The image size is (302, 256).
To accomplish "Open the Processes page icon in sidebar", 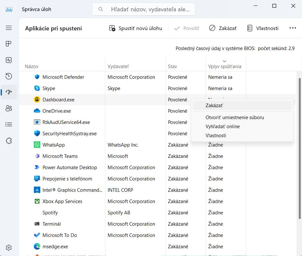I will [x=9, y=44].
